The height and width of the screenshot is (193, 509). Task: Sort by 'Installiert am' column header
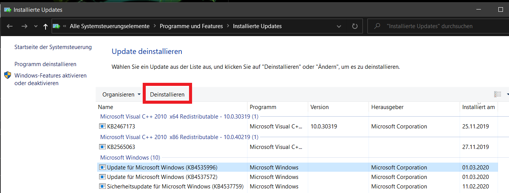pyautogui.click(x=479, y=107)
